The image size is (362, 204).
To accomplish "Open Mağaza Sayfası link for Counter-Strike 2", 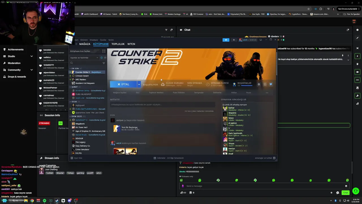I will click(x=120, y=93).
